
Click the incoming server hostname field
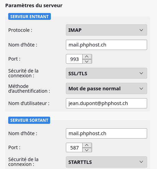106,45
